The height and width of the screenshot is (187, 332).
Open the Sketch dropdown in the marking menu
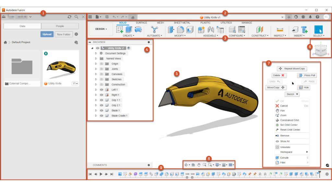(x=291, y=94)
